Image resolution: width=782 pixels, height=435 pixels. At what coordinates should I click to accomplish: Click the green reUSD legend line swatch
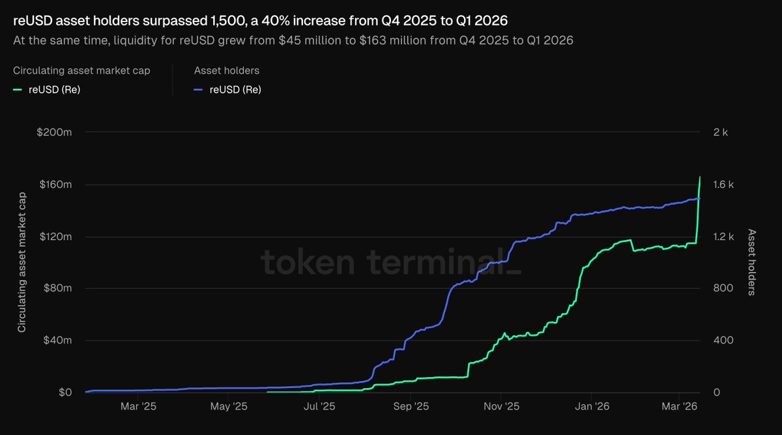18,90
